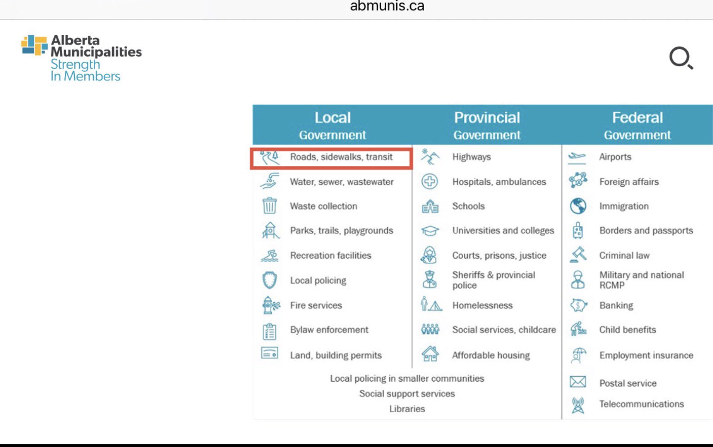Click the gavel icon beside Criminal law

tap(578, 254)
